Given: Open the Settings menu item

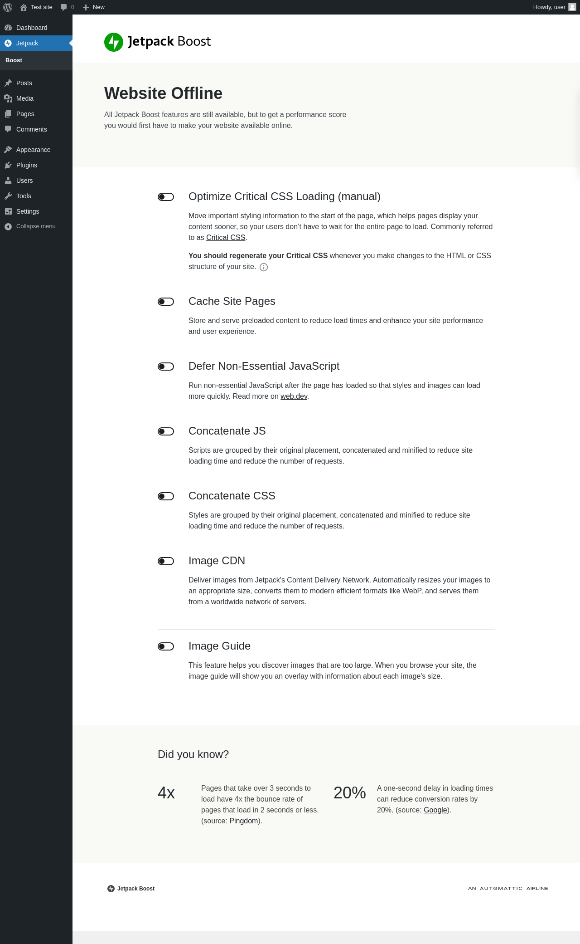Looking at the screenshot, I should pyautogui.click(x=28, y=211).
